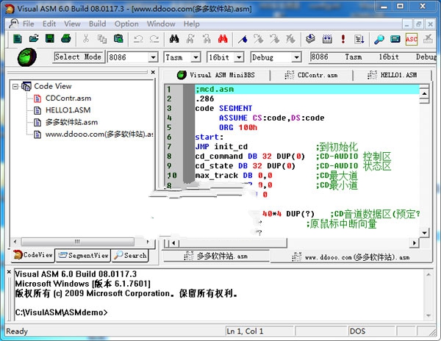
Task: Click the Select Mode button
Action: pos(79,57)
